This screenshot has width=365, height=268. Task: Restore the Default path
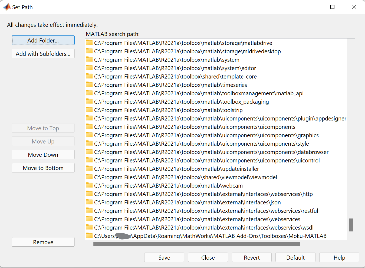[x=295, y=257]
